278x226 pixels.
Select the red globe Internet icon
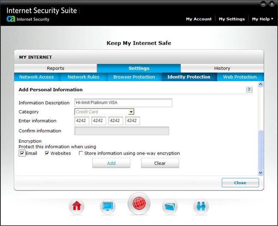139,204
